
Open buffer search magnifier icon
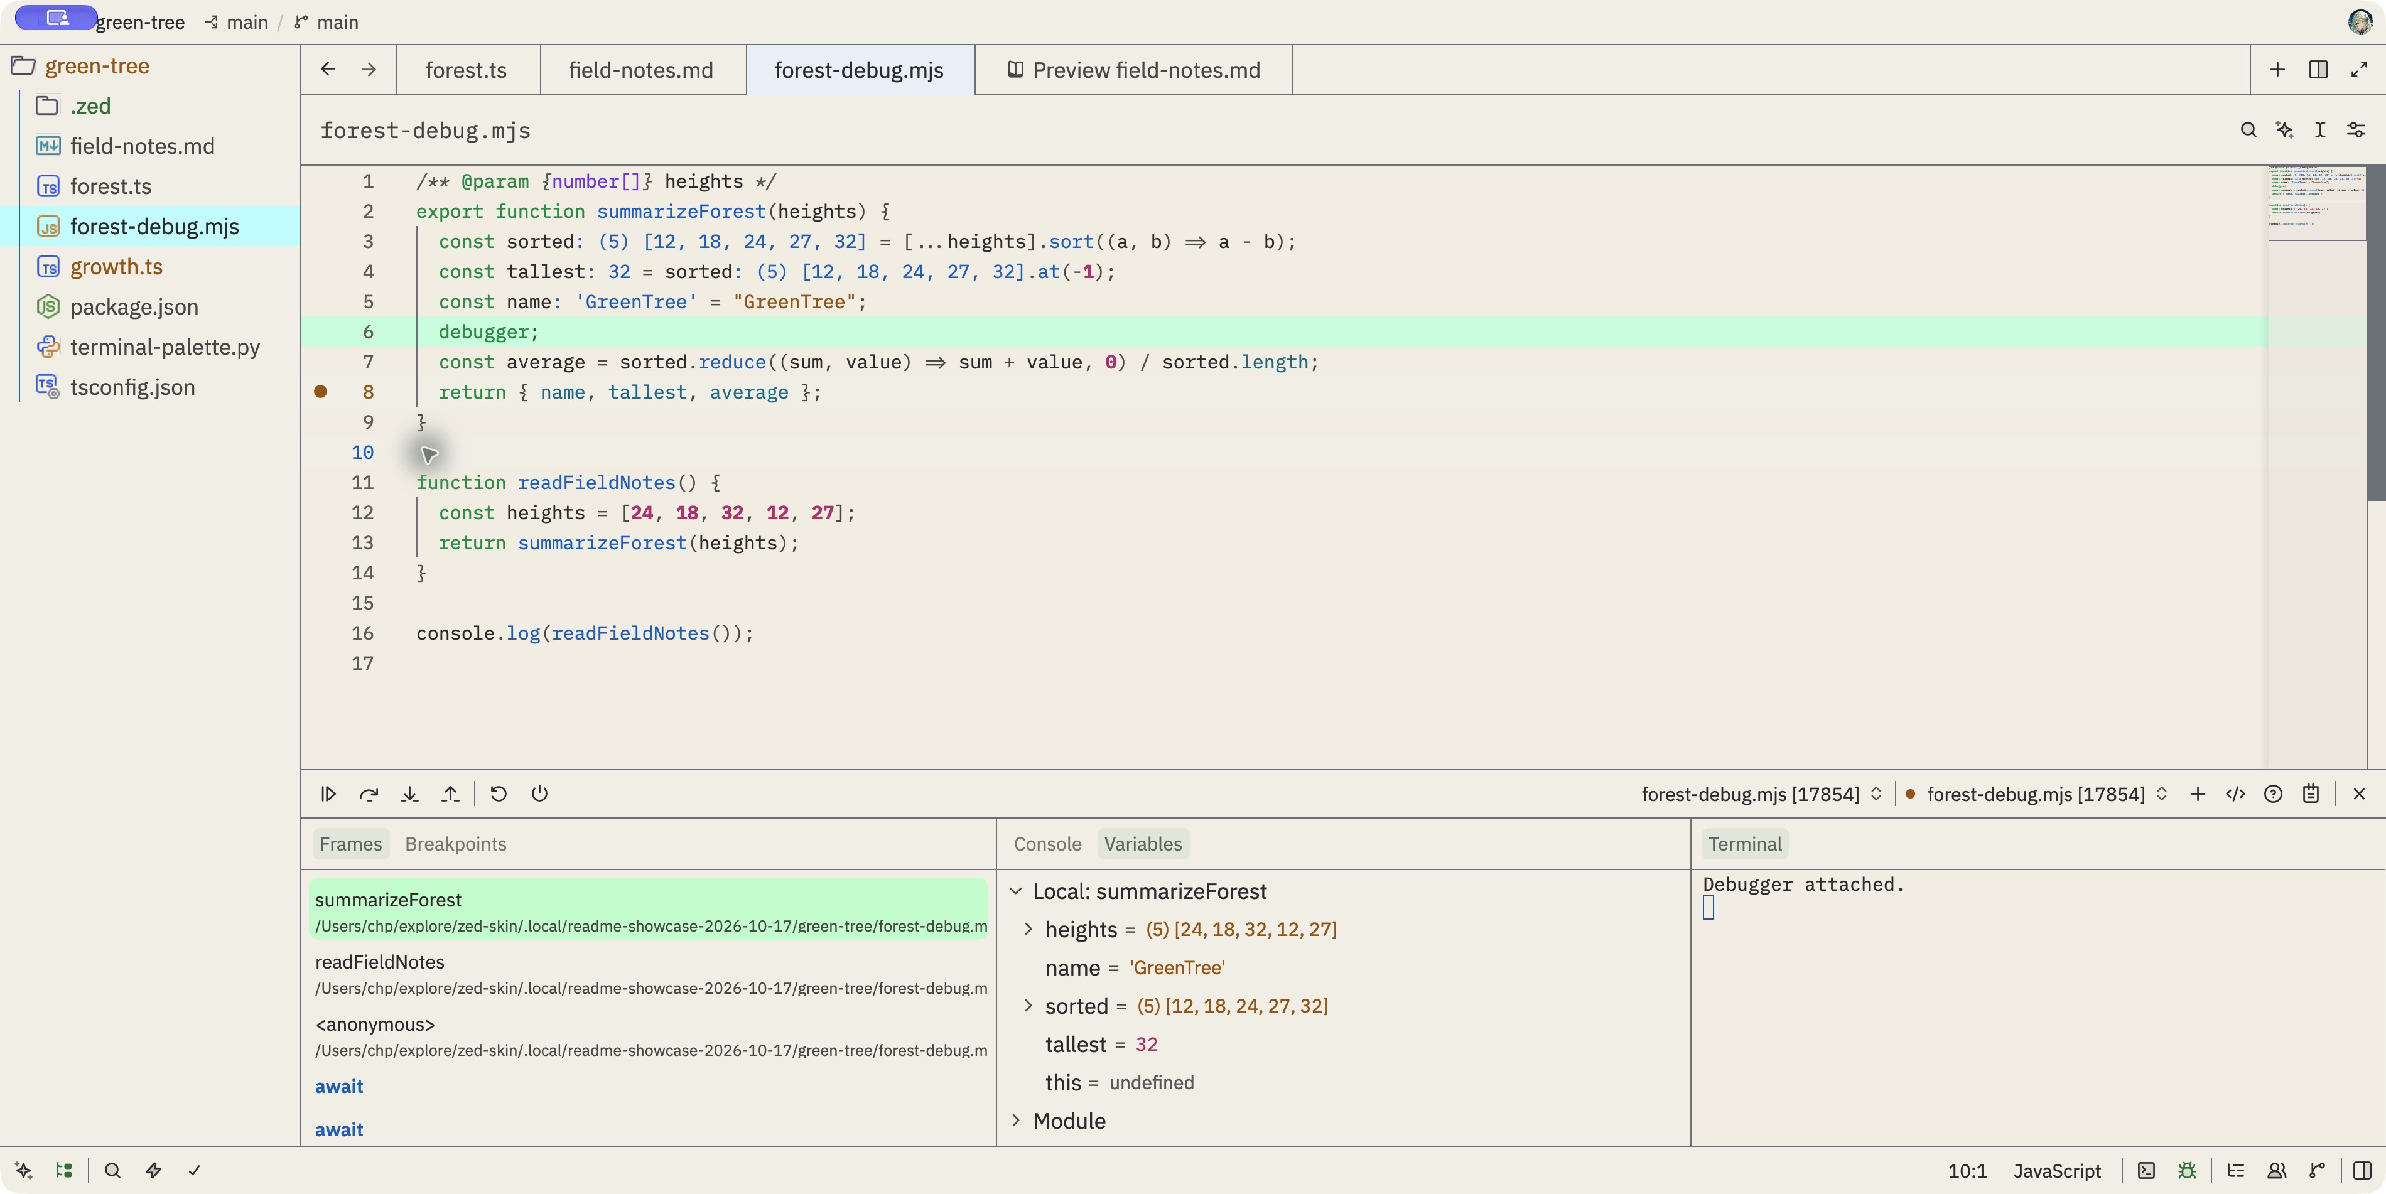tap(2248, 130)
